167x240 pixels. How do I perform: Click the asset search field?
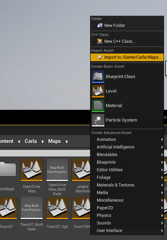tap(45, 153)
